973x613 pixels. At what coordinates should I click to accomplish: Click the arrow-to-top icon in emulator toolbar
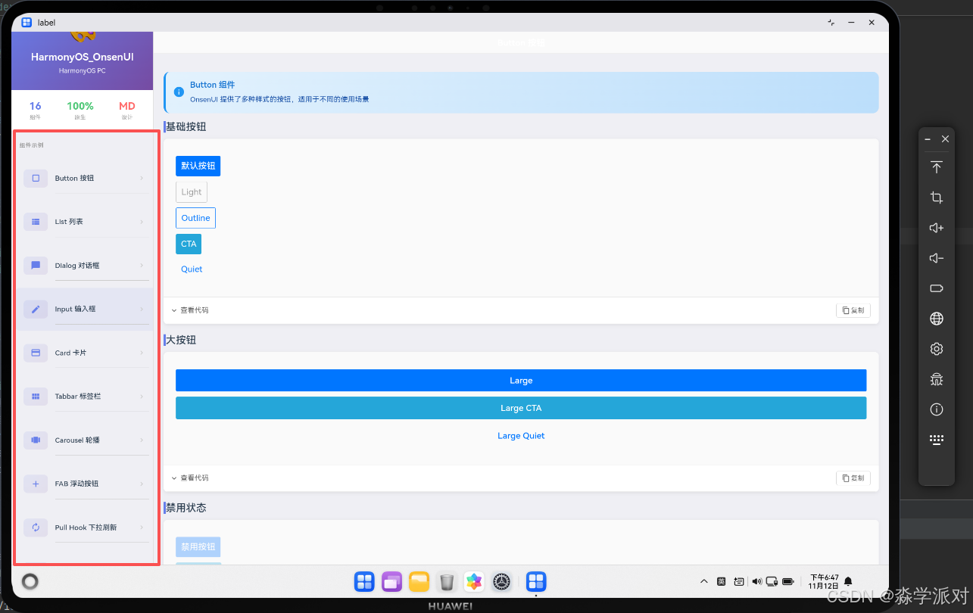pyautogui.click(x=937, y=167)
